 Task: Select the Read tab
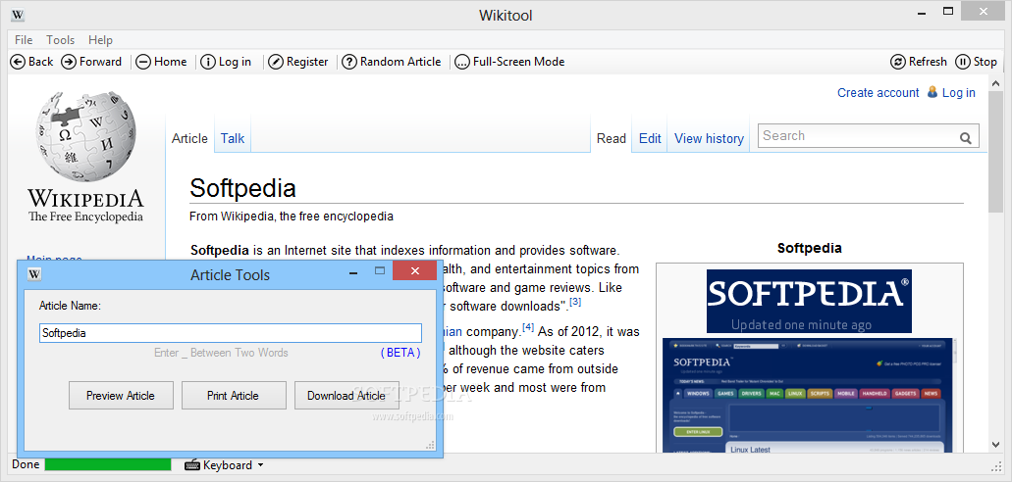[612, 138]
